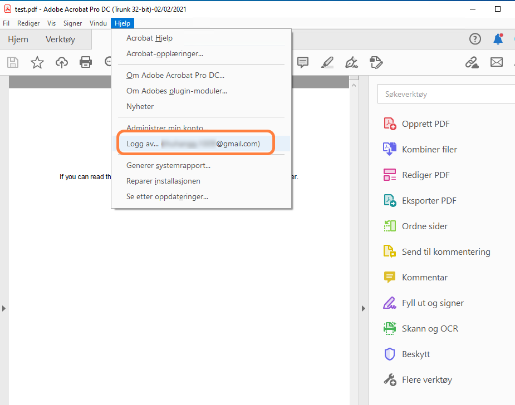Choose Se etter oppdateringer menu item
Viewport: 515px width, 405px height.
tap(167, 196)
